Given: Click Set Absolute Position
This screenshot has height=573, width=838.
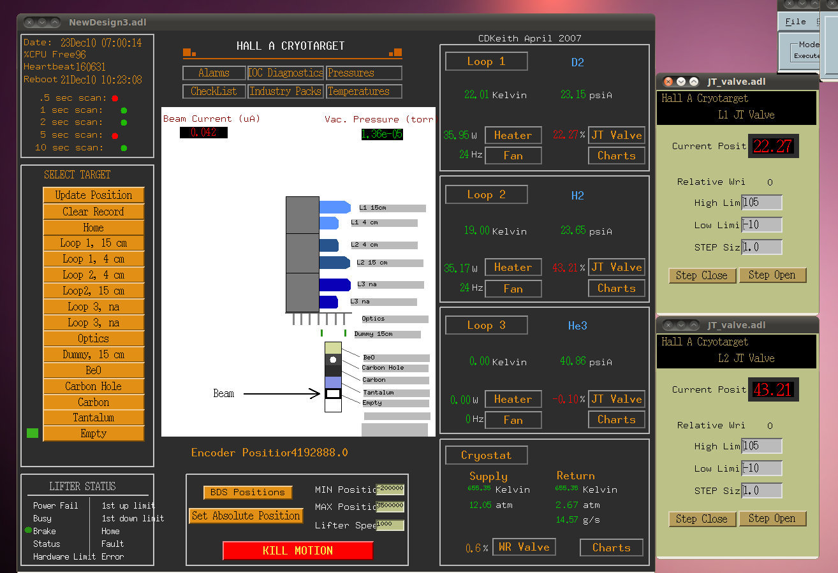Looking at the screenshot, I should tap(246, 516).
